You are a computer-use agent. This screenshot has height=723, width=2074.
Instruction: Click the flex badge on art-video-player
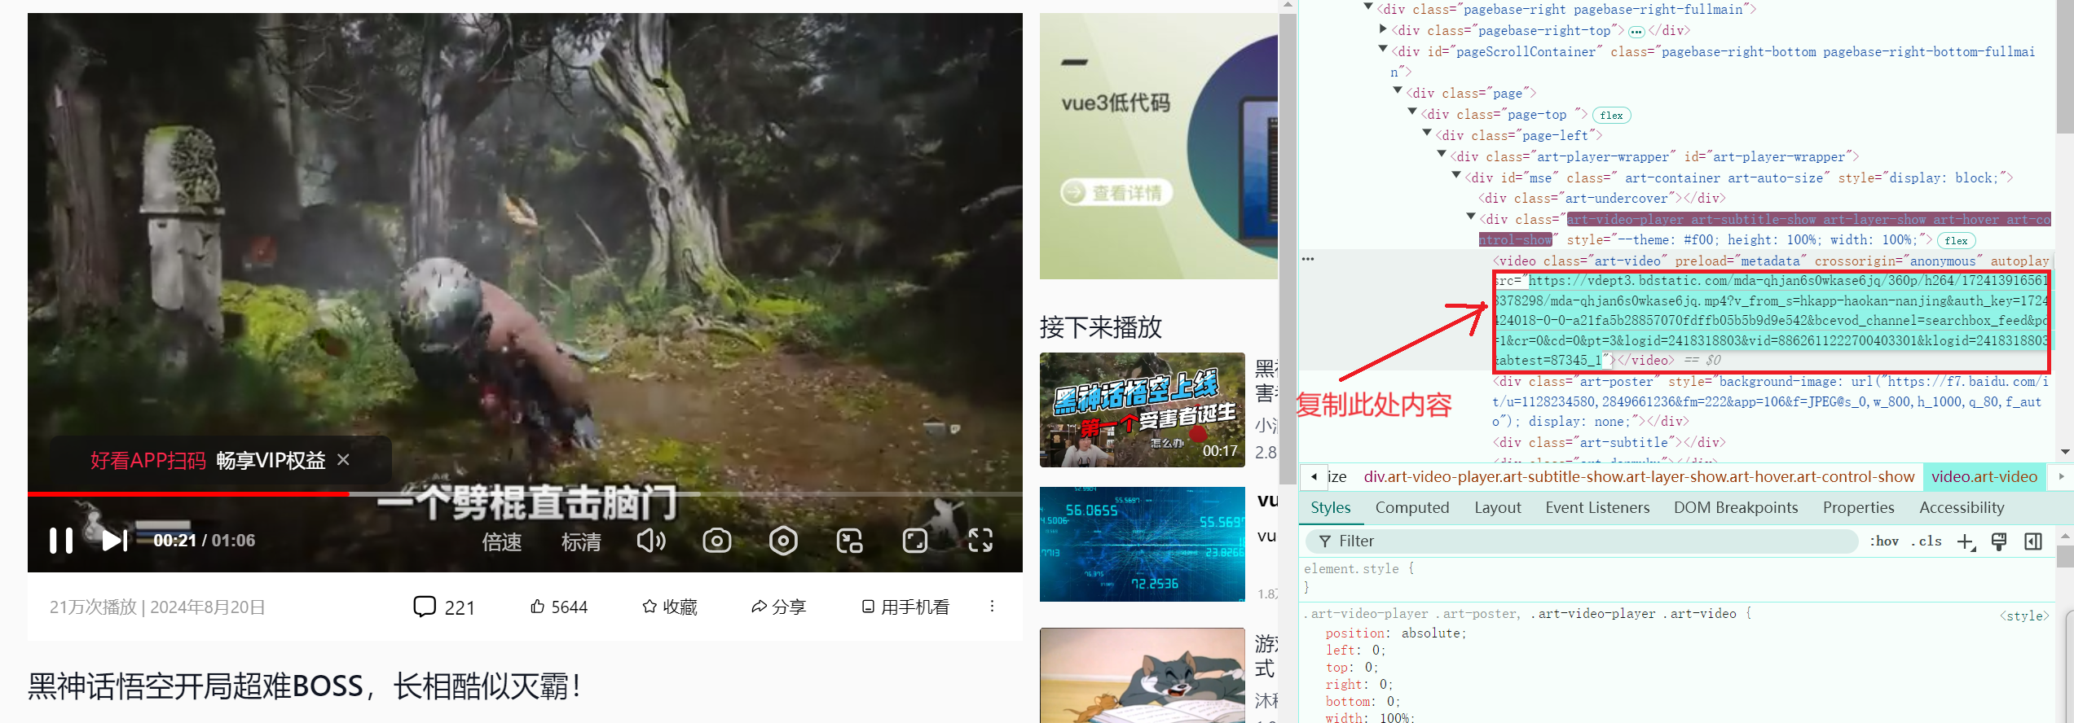(1956, 240)
